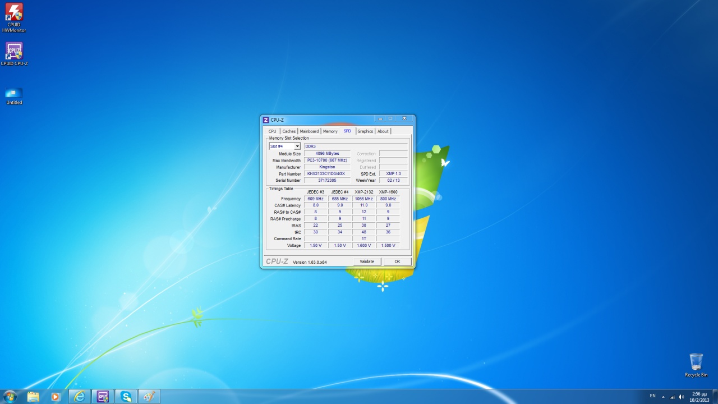The height and width of the screenshot is (404, 718).
Task: Open the volume speaker tray icon
Action: (x=681, y=397)
